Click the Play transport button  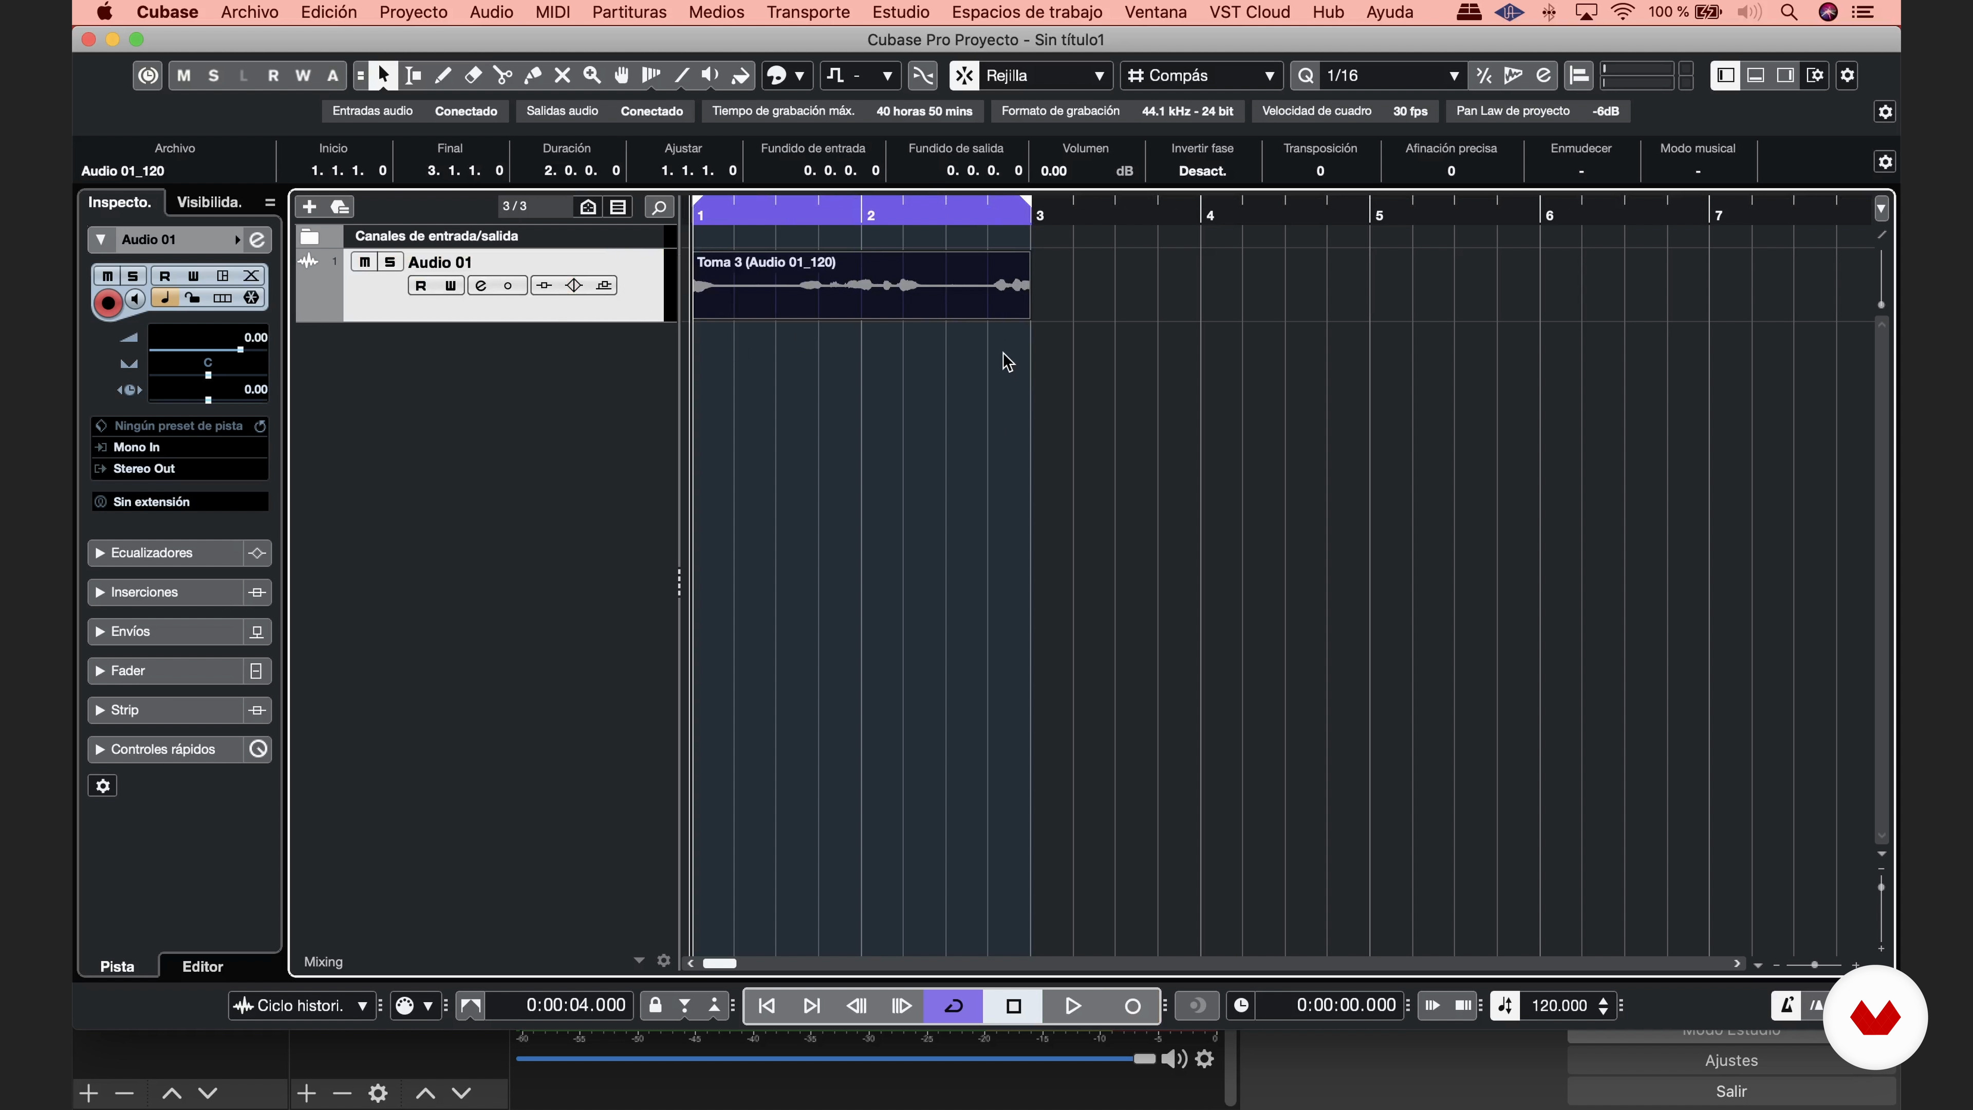tap(1073, 1006)
